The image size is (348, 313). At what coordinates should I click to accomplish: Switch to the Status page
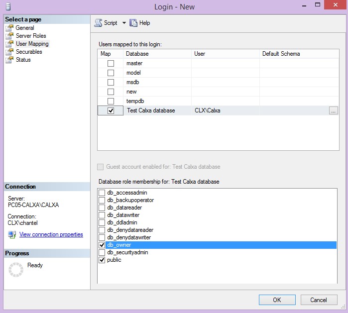(x=23, y=60)
